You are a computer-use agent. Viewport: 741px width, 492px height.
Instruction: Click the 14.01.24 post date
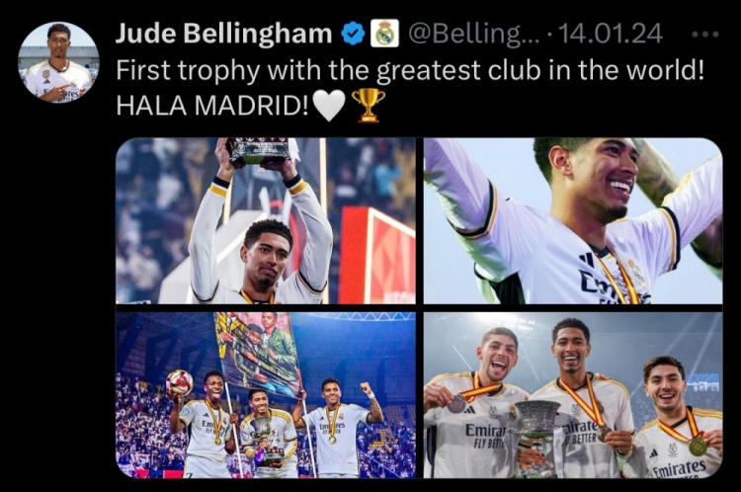611,34
